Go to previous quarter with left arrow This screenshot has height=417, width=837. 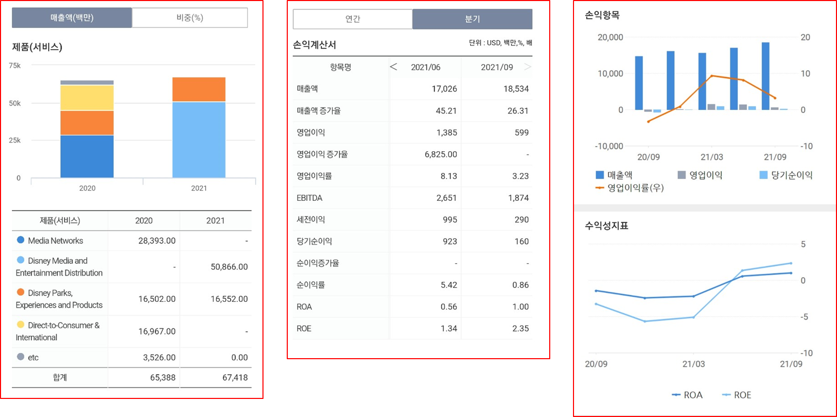[394, 67]
